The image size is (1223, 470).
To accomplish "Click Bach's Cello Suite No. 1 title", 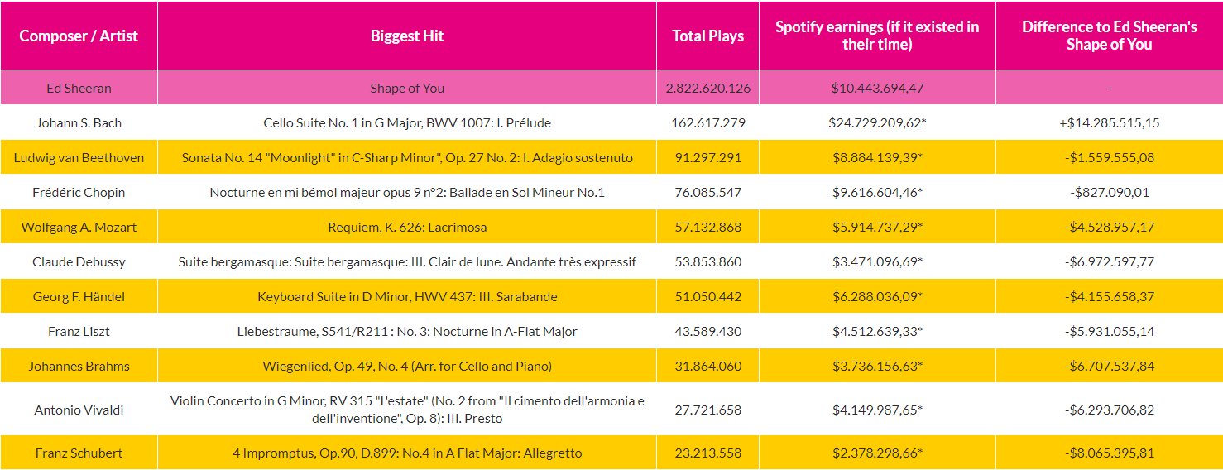I will (407, 122).
